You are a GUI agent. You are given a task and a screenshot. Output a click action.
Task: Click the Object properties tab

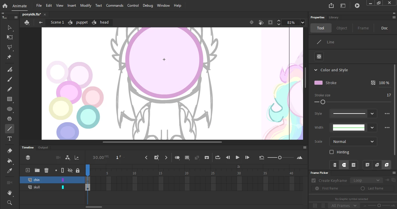coord(342,28)
